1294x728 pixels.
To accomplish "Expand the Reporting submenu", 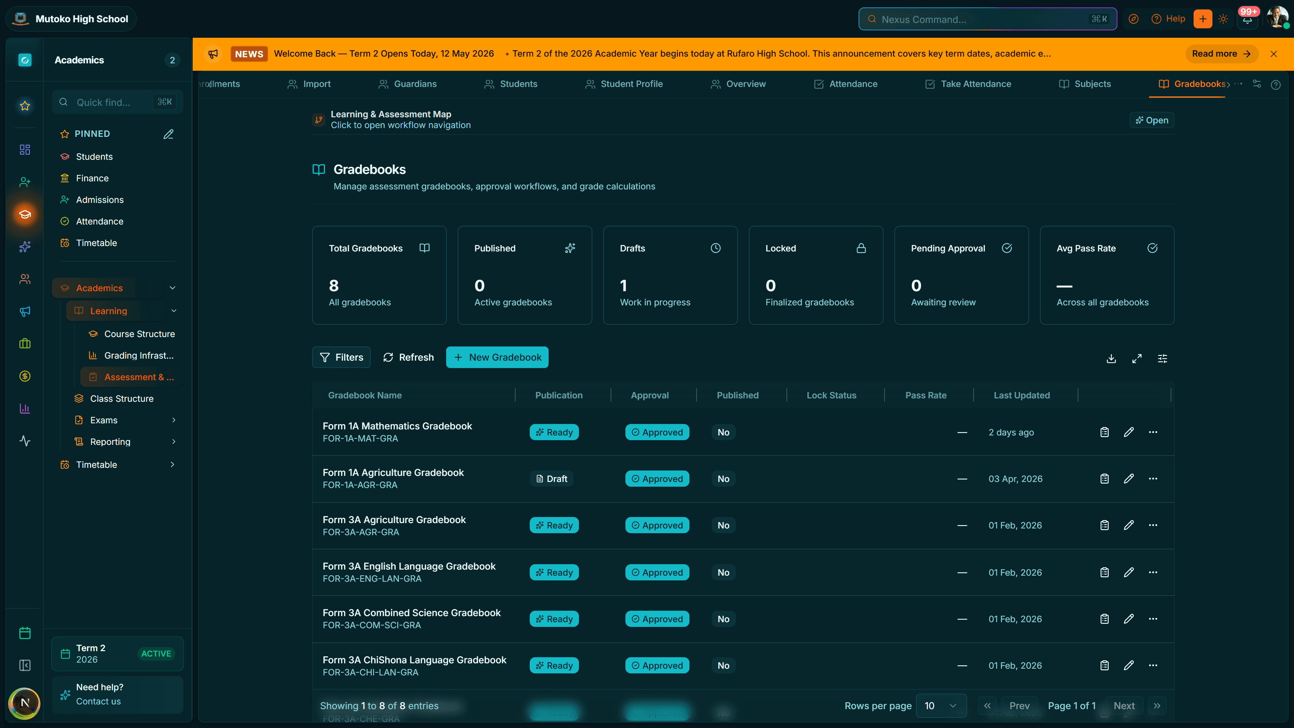I will pyautogui.click(x=174, y=442).
